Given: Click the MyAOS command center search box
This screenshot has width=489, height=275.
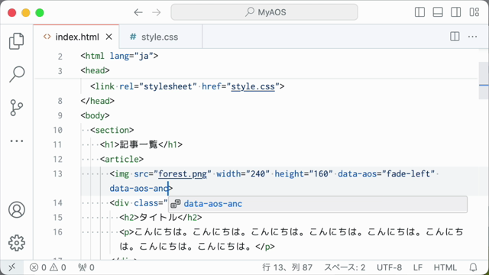Looking at the screenshot, I should click(x=264, y=12).
